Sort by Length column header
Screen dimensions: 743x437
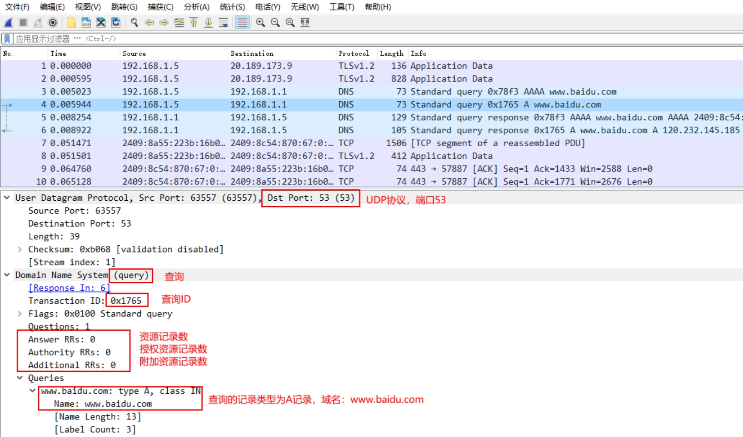(x=393, y=54)
